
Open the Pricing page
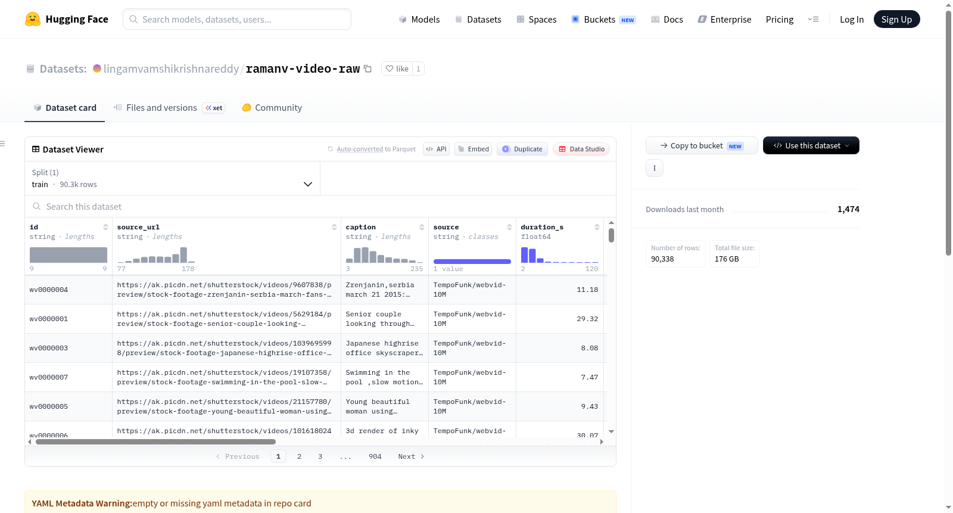780,19
